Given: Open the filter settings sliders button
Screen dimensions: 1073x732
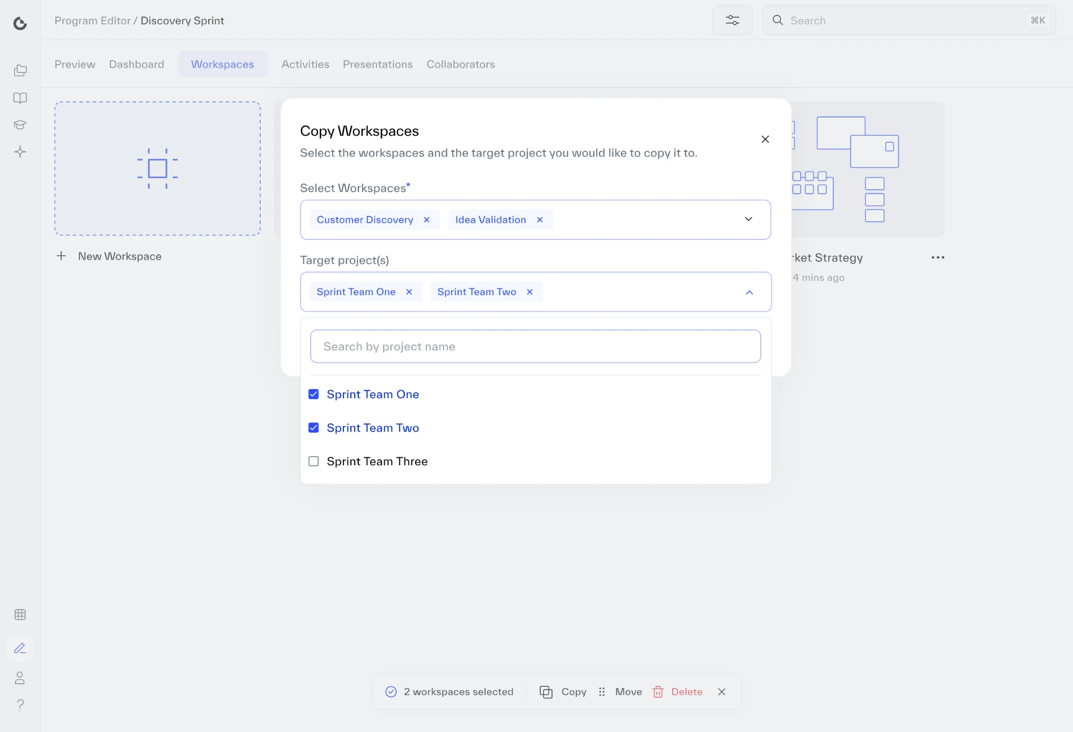Looking at the screenshot, I should pos(732,20).
